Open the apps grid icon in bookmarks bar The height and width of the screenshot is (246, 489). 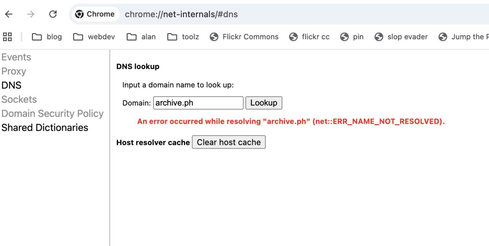click(x=7, y=37)
